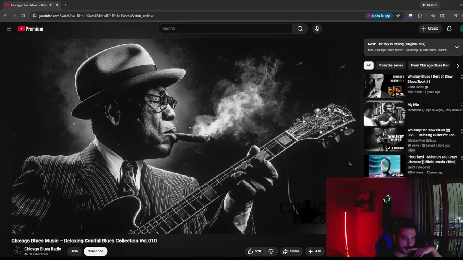Click the Create button
The image size is (463, 260).
[x=430, y=29]
